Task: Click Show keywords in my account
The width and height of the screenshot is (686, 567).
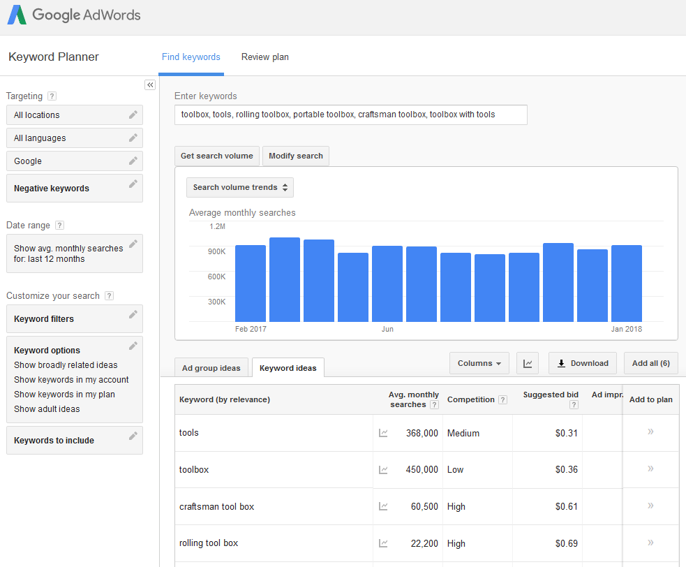Action: pos(71,380)
